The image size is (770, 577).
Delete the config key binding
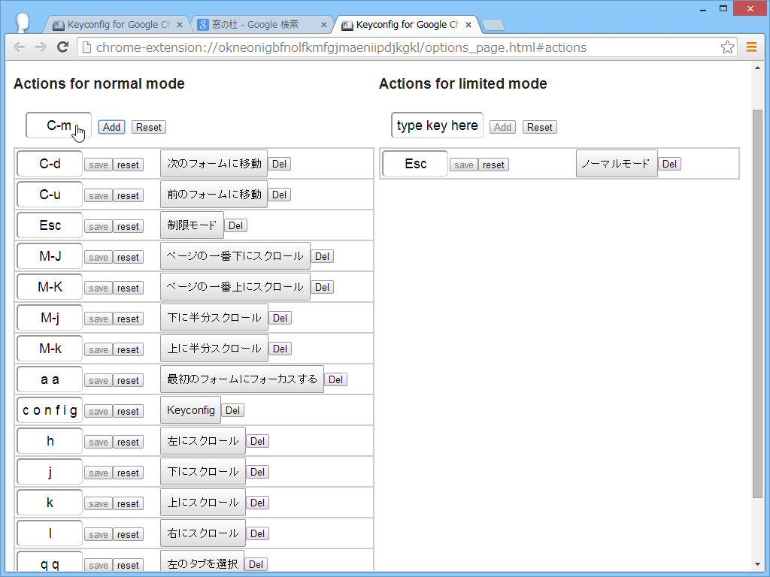[x=233, y=411]
